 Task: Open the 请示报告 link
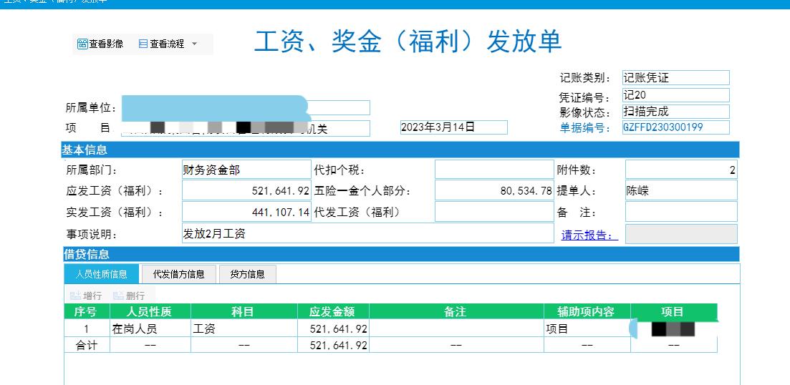(x=589, y=235)
